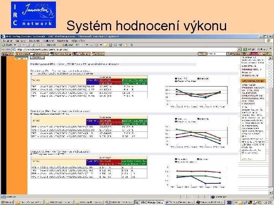Image resolution: width=274 pixels, height=205 pixels.
Task: Switch to IRC Relay Centre taskbar window
Action: pos(150,202)
